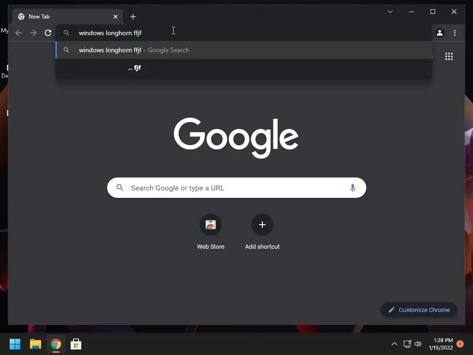Viewport: 473px width, 355px height.
Task: Open the clock showing 1:28 PM
Action: coord(441,344)
